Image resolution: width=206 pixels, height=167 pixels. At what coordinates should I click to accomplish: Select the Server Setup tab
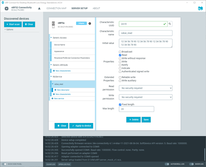[79, 8]
